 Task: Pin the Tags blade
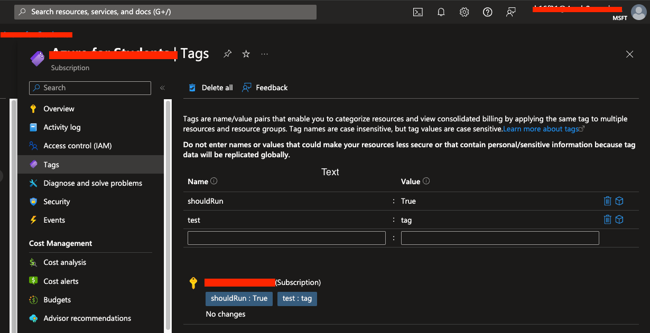click(x=227, y=54)
